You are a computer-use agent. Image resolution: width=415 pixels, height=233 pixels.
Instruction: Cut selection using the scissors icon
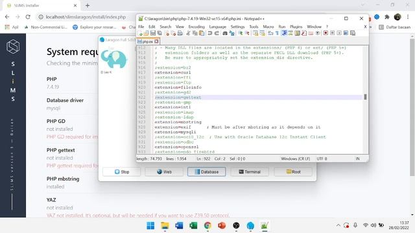188,33
